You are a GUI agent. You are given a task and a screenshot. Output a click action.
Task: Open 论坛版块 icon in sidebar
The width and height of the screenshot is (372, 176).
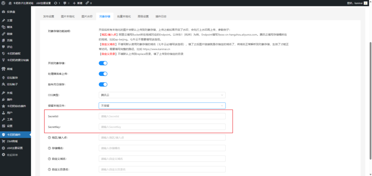pyautogui.click(x=3, y=77)
